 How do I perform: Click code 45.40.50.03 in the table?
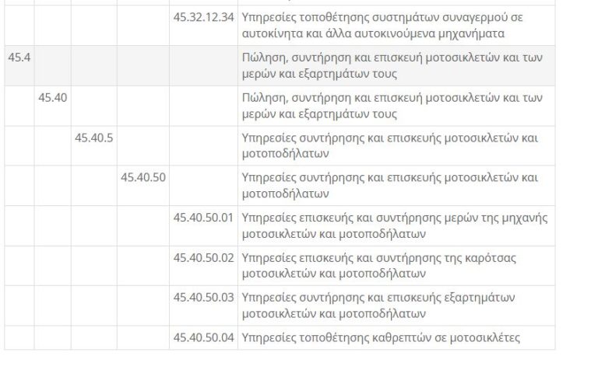203,298
